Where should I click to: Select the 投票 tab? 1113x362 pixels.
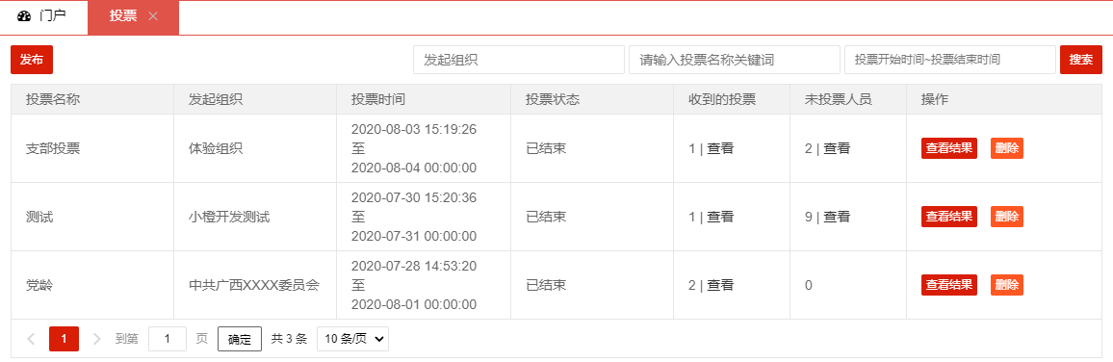123,17
